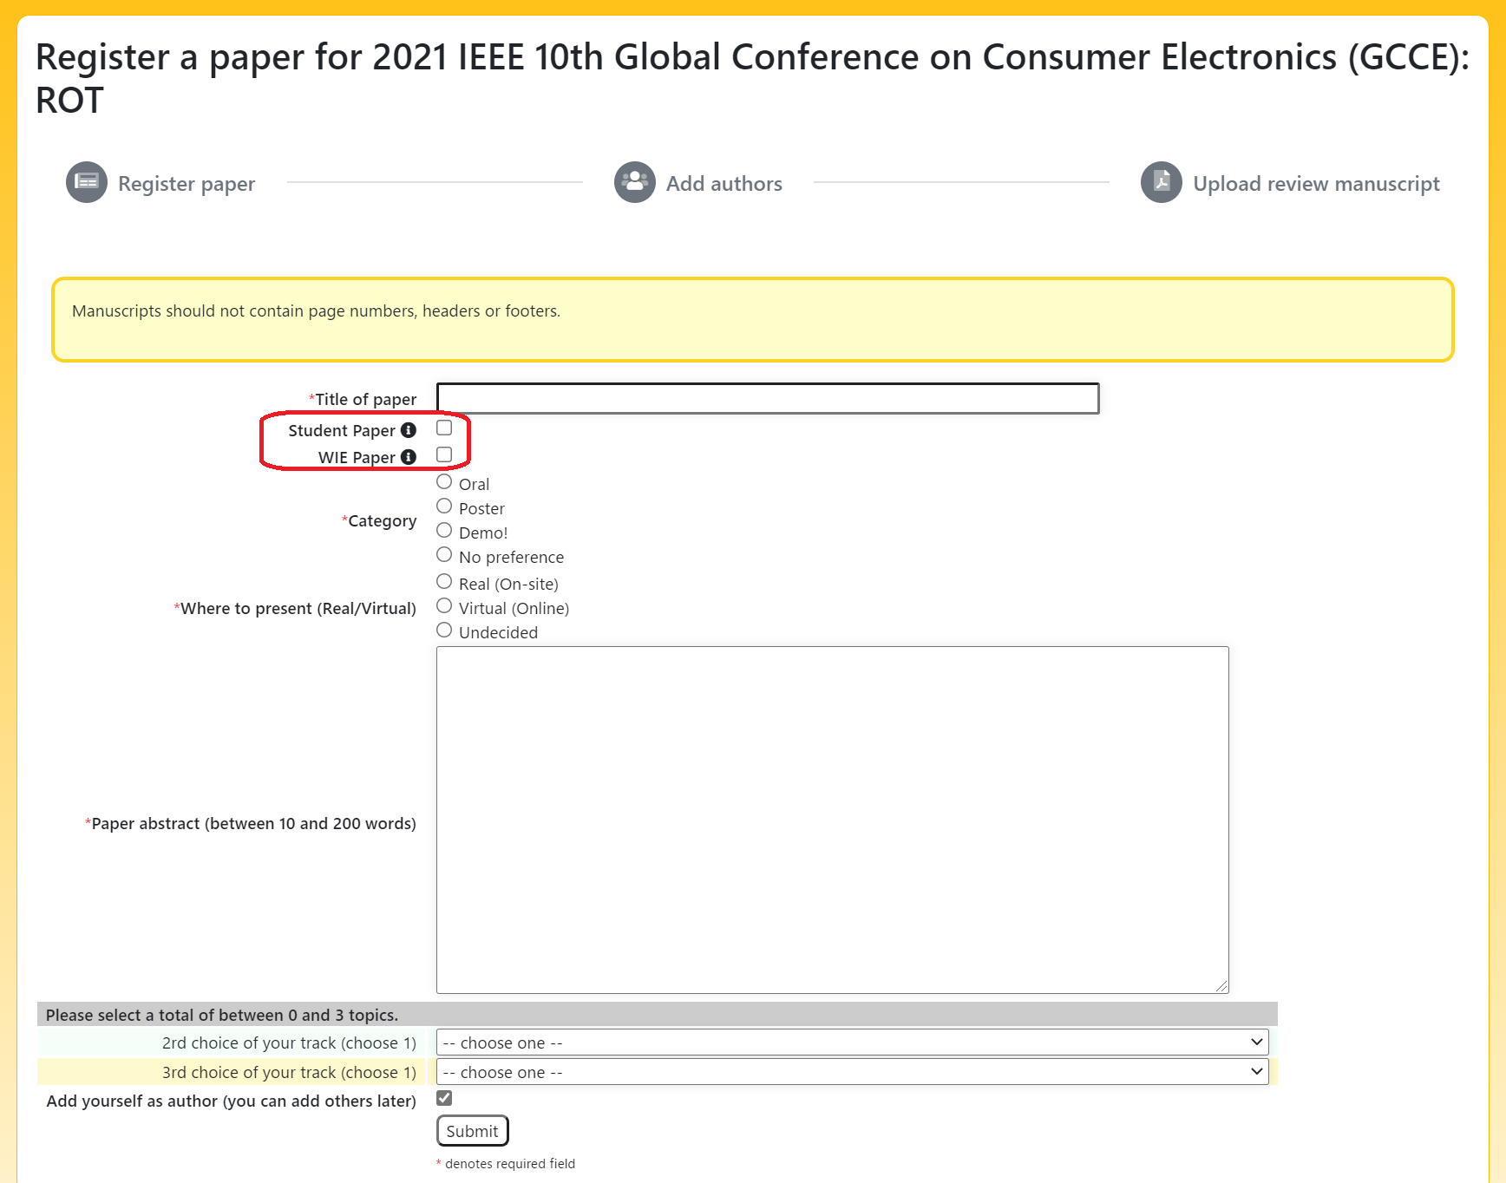The width and height of the screenshot is (1506, 1183).
Task: Select the Poster category radio button
Action: point(444,506)
